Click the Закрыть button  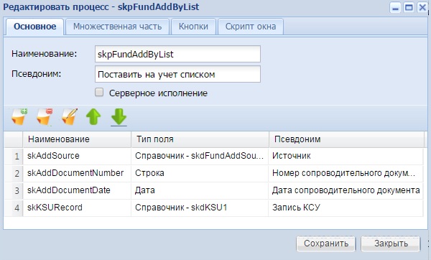[391, 243]
